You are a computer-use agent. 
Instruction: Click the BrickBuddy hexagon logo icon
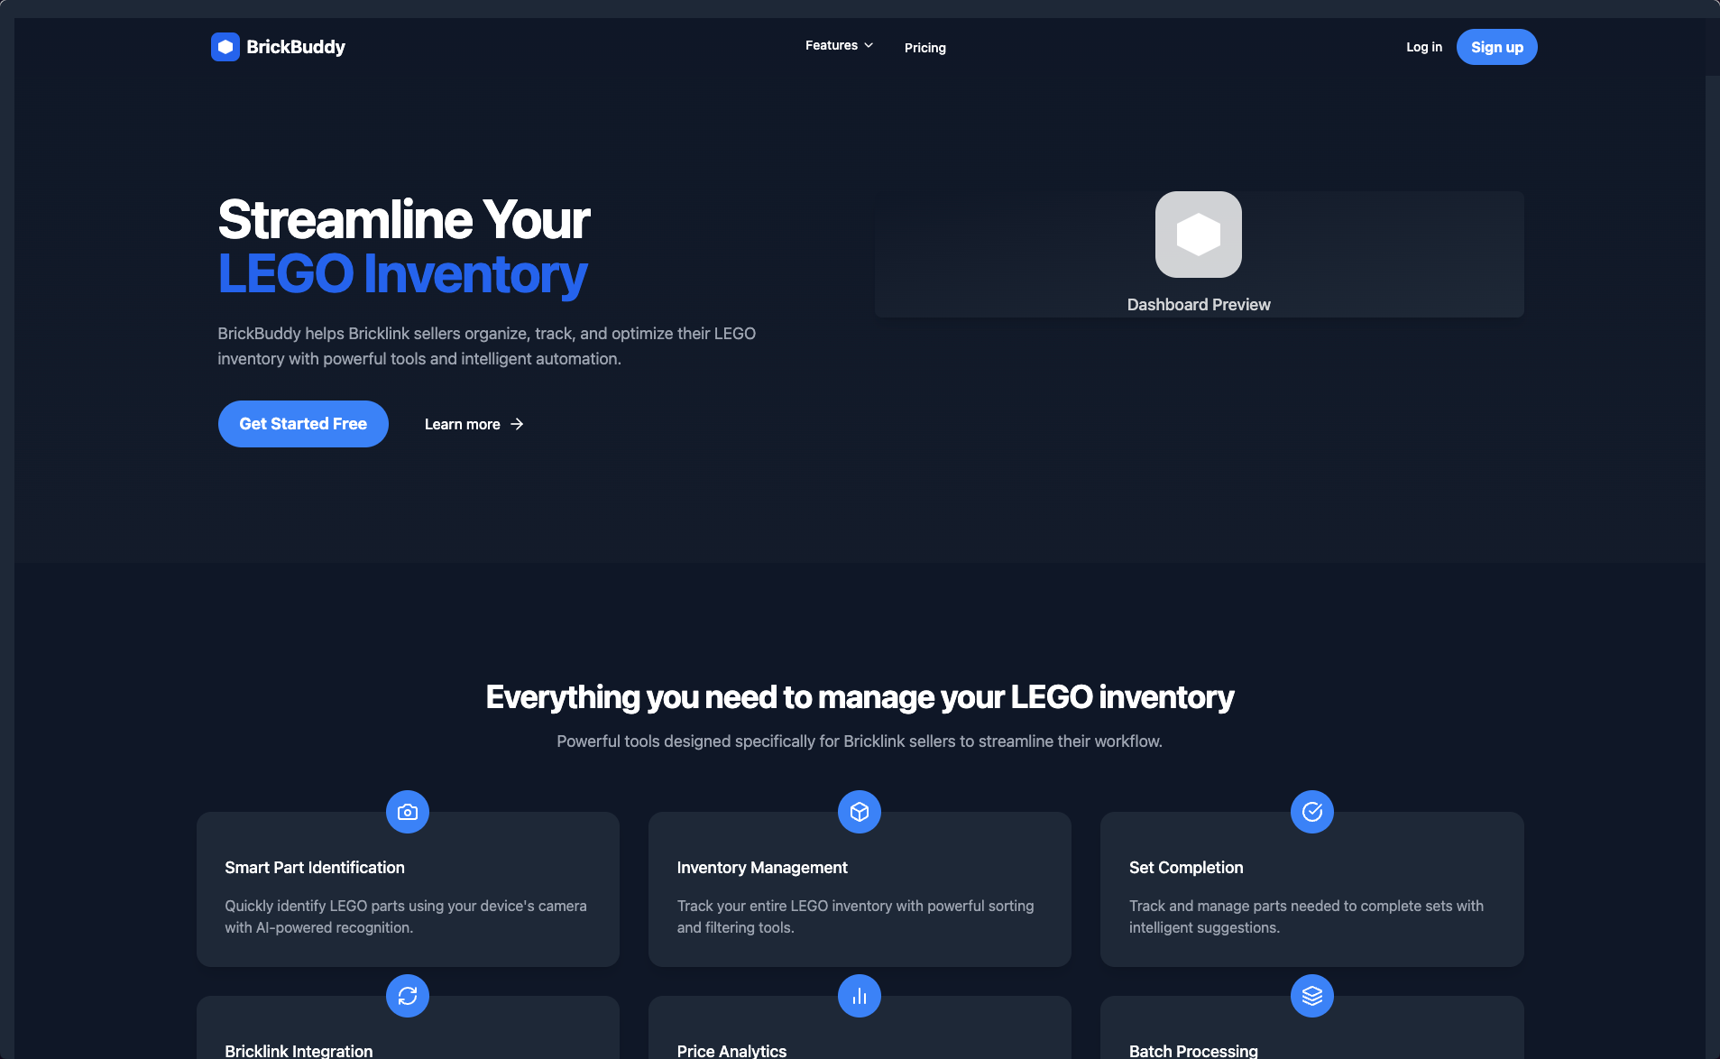[x=225, y=47]
